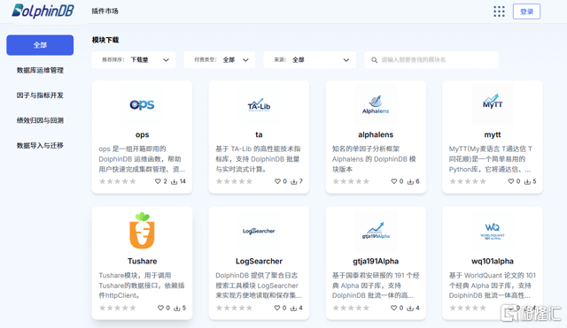Screen dimensions: 567x328
Task: Click download icon on ta card
Action: coord(294,181)
